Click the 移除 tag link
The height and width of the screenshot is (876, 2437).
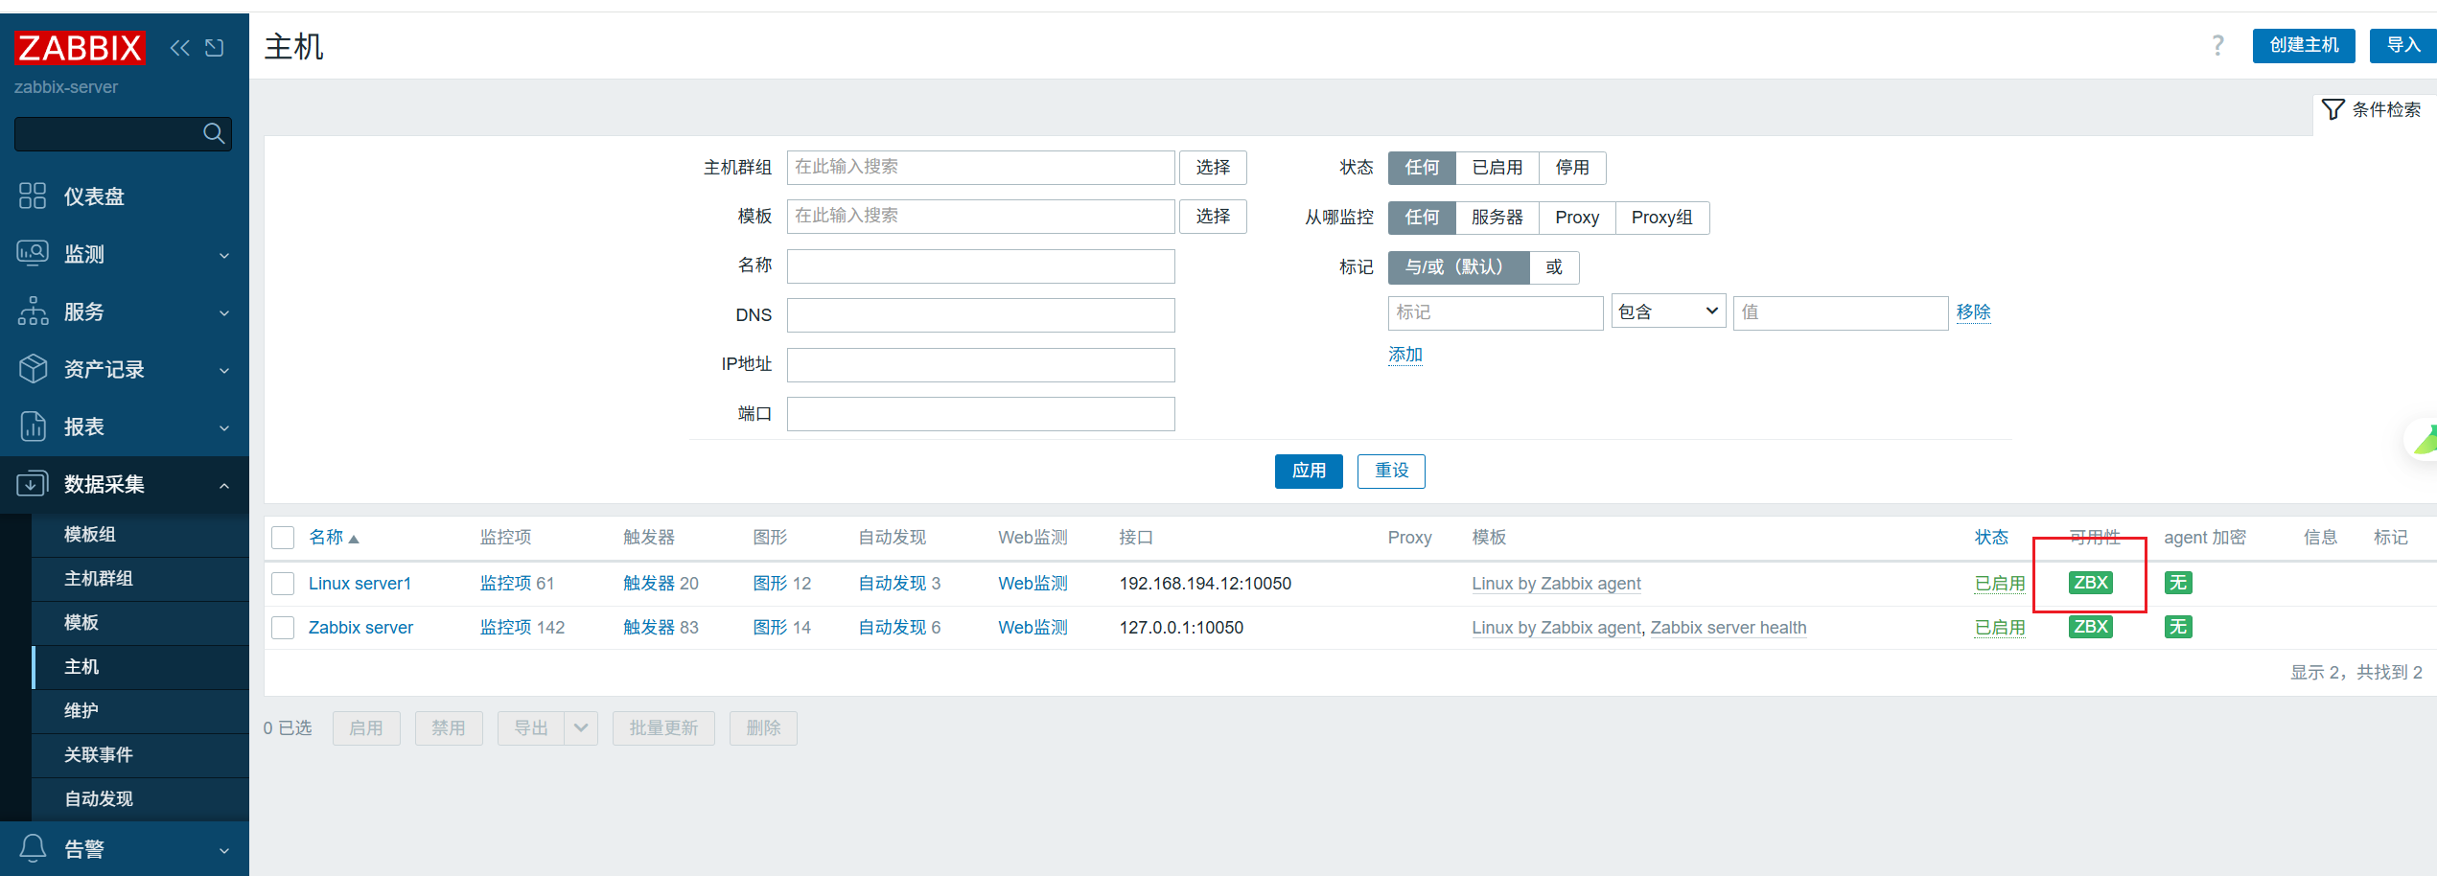(x=1973, y=311)
